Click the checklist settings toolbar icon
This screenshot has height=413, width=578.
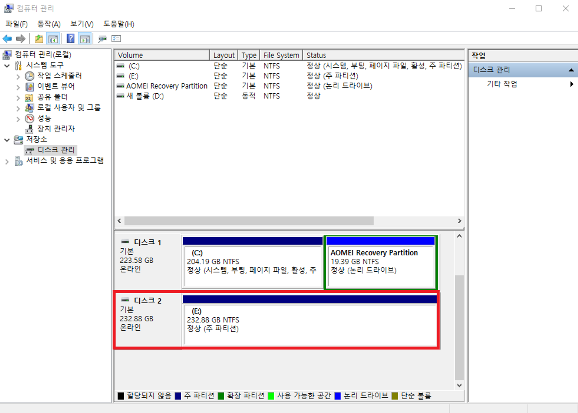pos(116,39)
